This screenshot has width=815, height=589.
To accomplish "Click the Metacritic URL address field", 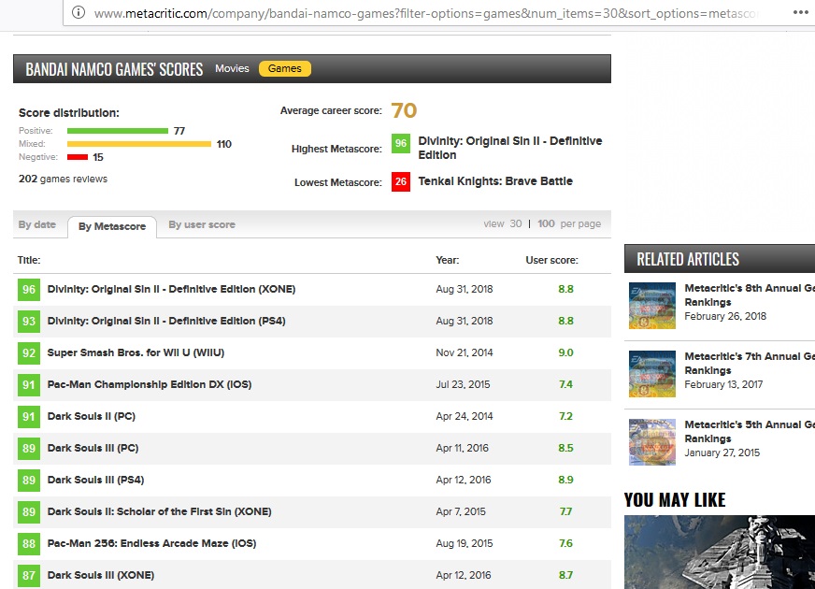I will (x=424, y=13).
